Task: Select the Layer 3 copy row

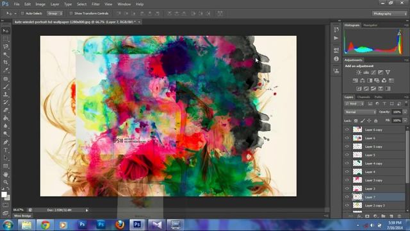Action: [x=374, y=180]
